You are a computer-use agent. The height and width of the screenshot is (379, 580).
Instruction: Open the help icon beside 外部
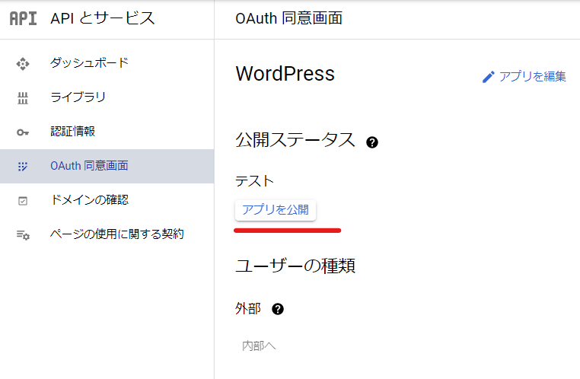pos(278,309)
